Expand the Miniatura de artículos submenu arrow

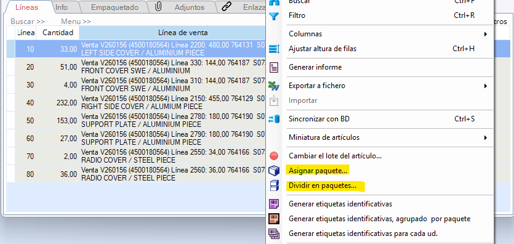coord(486,138)
